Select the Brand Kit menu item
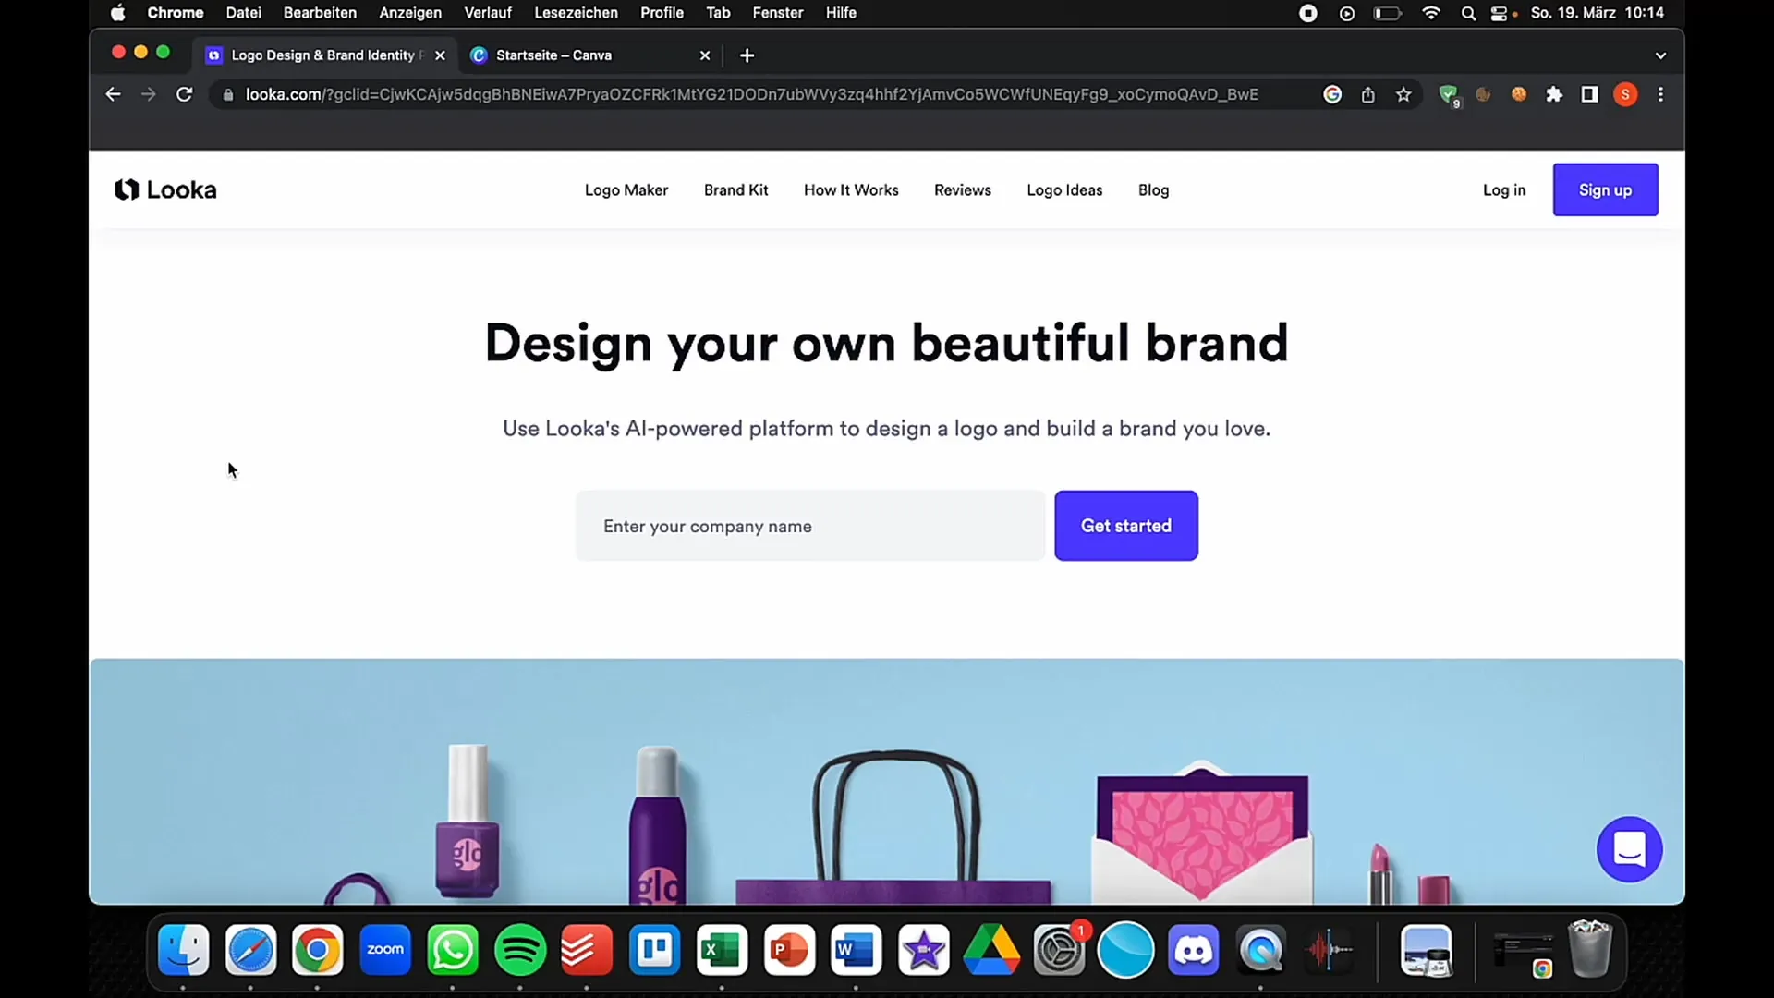Viewport: 1774px width, 998px height. (x=737, y=190)
